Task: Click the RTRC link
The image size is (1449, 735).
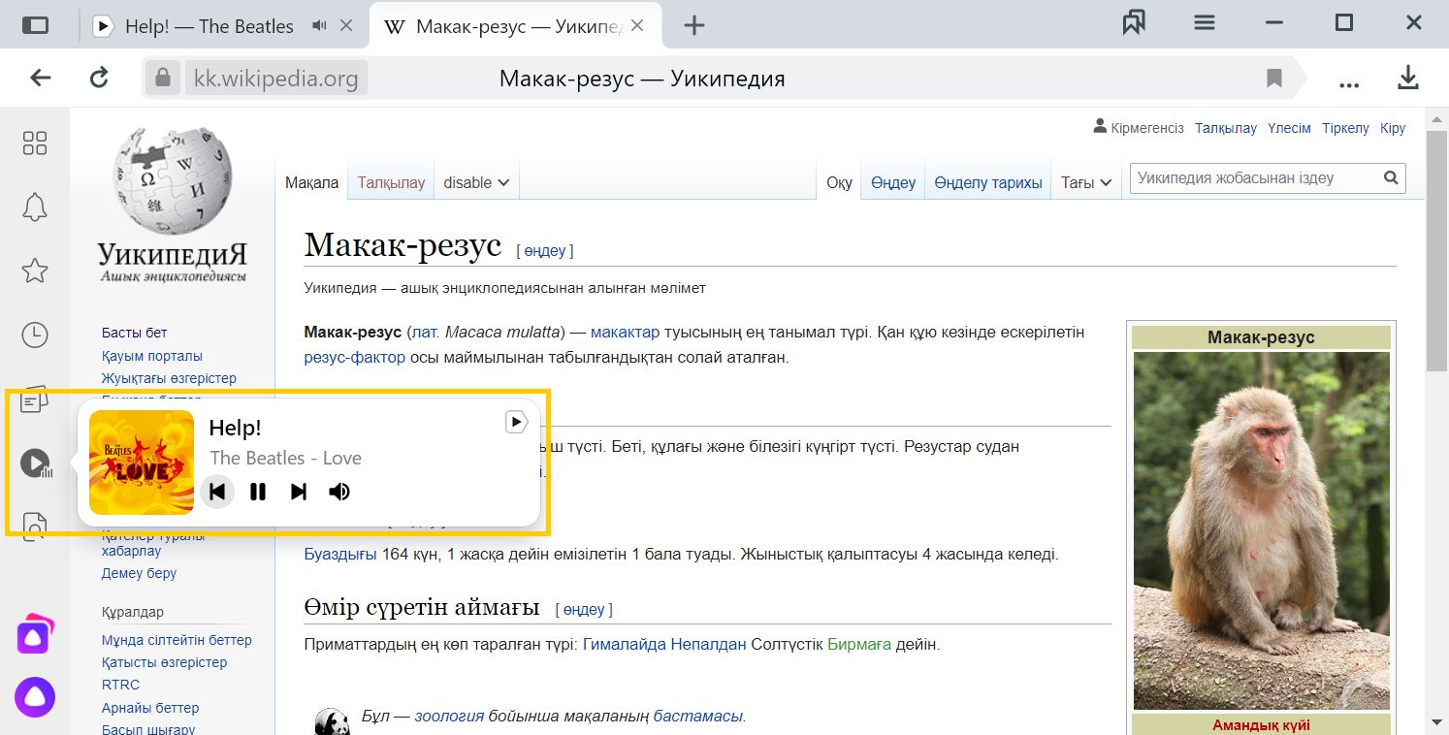Action: [121, 685]
